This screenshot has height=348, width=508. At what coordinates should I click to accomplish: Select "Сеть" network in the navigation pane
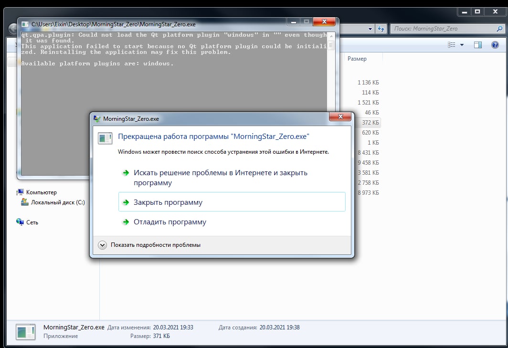tap(32, 222)
